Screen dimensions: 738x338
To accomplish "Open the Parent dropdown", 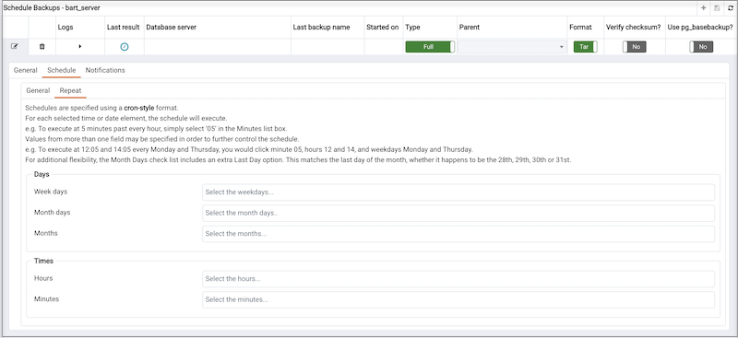I will (512, 47).
